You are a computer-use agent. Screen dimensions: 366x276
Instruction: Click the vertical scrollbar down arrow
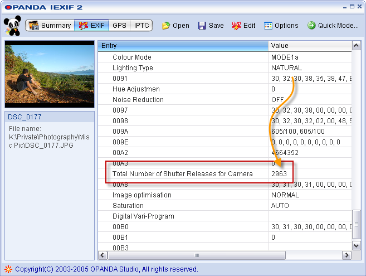pyautogui.click(x=356, y=246)
